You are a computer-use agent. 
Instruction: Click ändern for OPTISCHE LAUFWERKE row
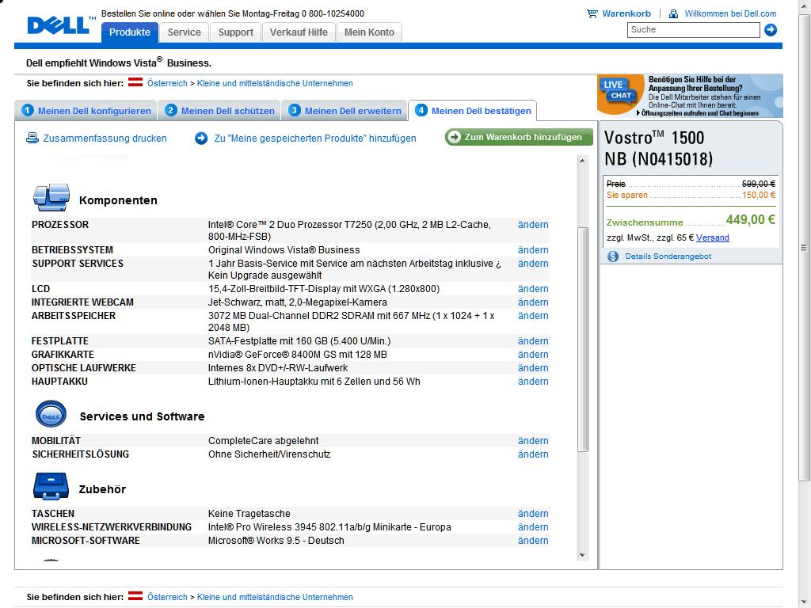(x=533, y=367)
